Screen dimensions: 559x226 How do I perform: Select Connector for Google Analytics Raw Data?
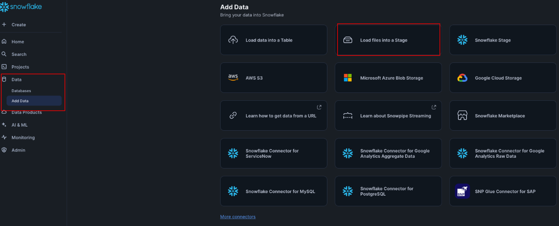(503, 153)
